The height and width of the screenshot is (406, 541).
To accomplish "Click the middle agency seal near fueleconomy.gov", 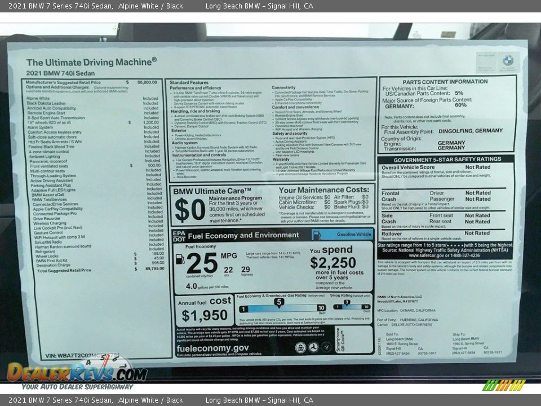I will click(x=313, y=347).
